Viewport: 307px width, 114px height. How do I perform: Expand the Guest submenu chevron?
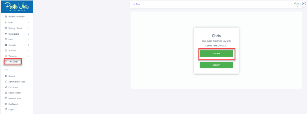point(29,23)
